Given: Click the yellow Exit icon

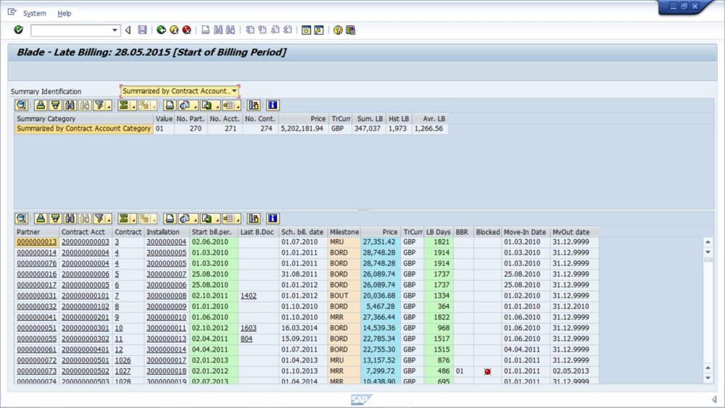Looking at the screenshot, I should [x=174, y=30].
